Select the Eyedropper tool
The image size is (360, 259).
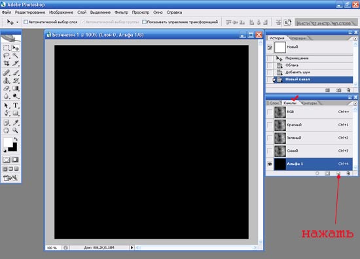click(x=16, y=123)
